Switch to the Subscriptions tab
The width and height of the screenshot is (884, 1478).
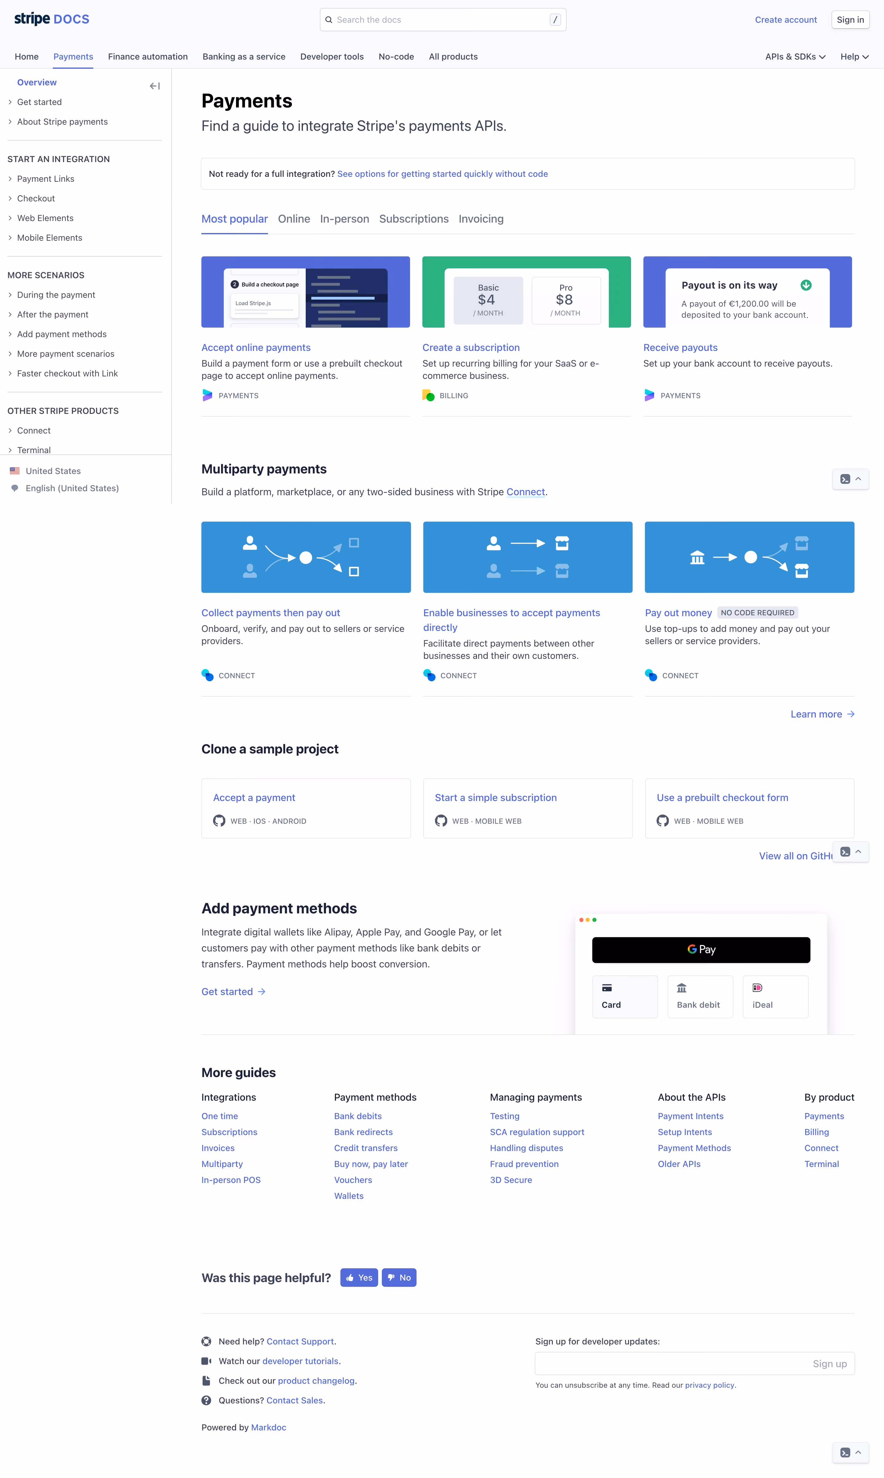click(x=414, y=219)
